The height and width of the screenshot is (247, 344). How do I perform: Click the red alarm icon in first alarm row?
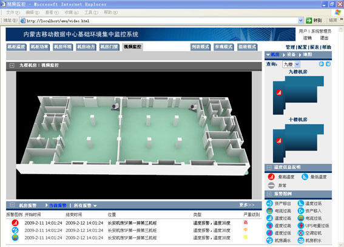point(15,223)
